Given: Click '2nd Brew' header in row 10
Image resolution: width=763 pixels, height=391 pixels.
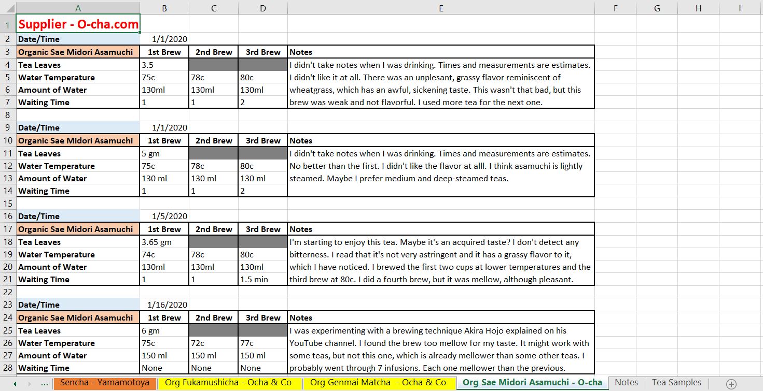Looking at the screenshot, I should click(x=214, y=140).
